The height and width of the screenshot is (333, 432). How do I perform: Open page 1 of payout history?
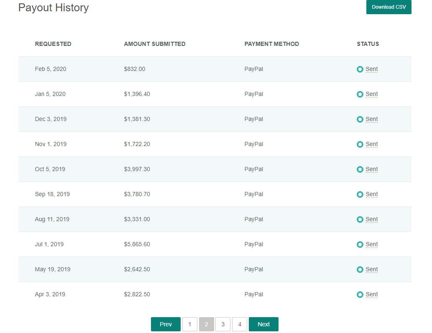pyautogui.click(x=189, y=324)
